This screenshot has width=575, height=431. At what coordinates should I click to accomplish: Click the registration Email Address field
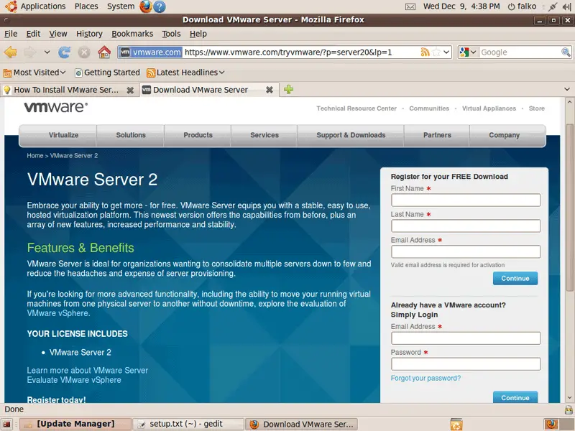pyautogui.click(x=466, y=252)
